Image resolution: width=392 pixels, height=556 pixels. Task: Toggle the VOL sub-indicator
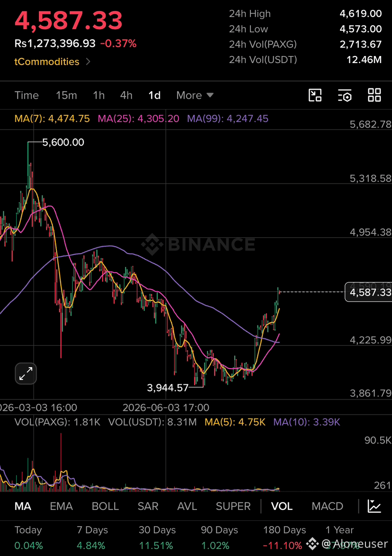tap(282, 506)
